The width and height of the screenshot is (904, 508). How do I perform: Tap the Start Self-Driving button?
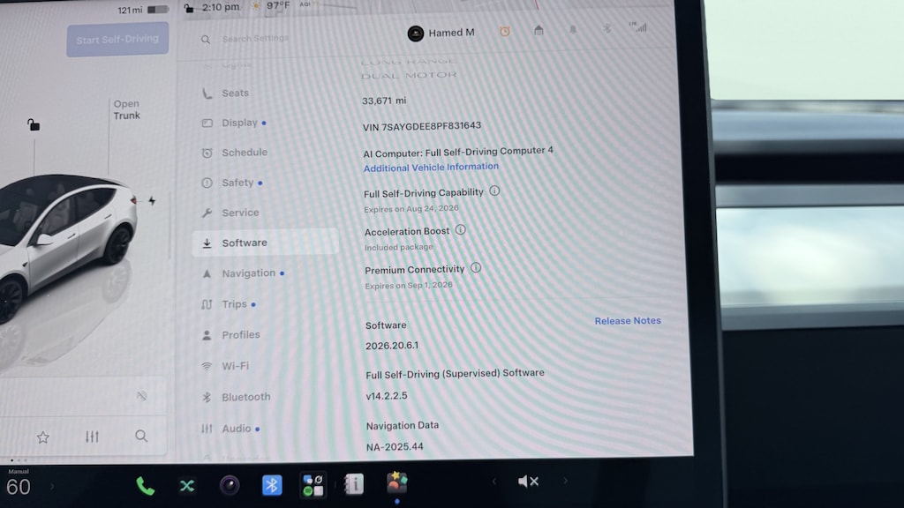(x=117, y=39)
